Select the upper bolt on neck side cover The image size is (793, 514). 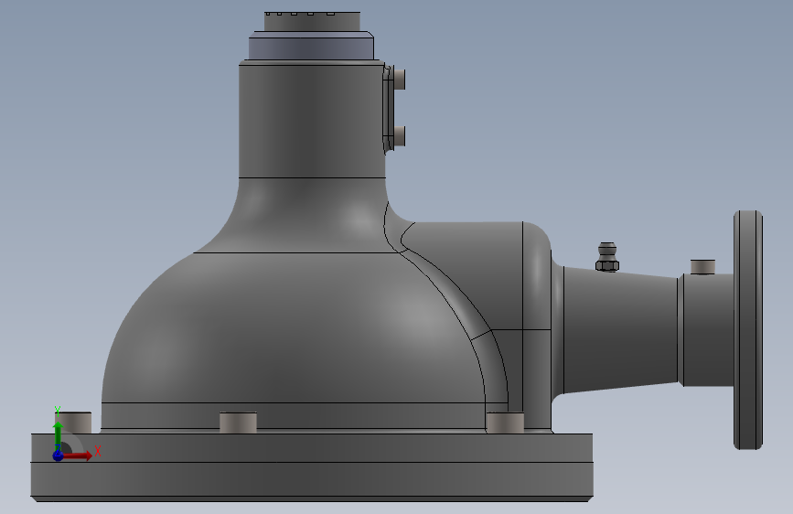tap(399, 80)
